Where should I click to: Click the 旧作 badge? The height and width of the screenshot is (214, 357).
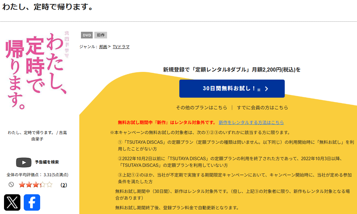(x=101, y=35)
